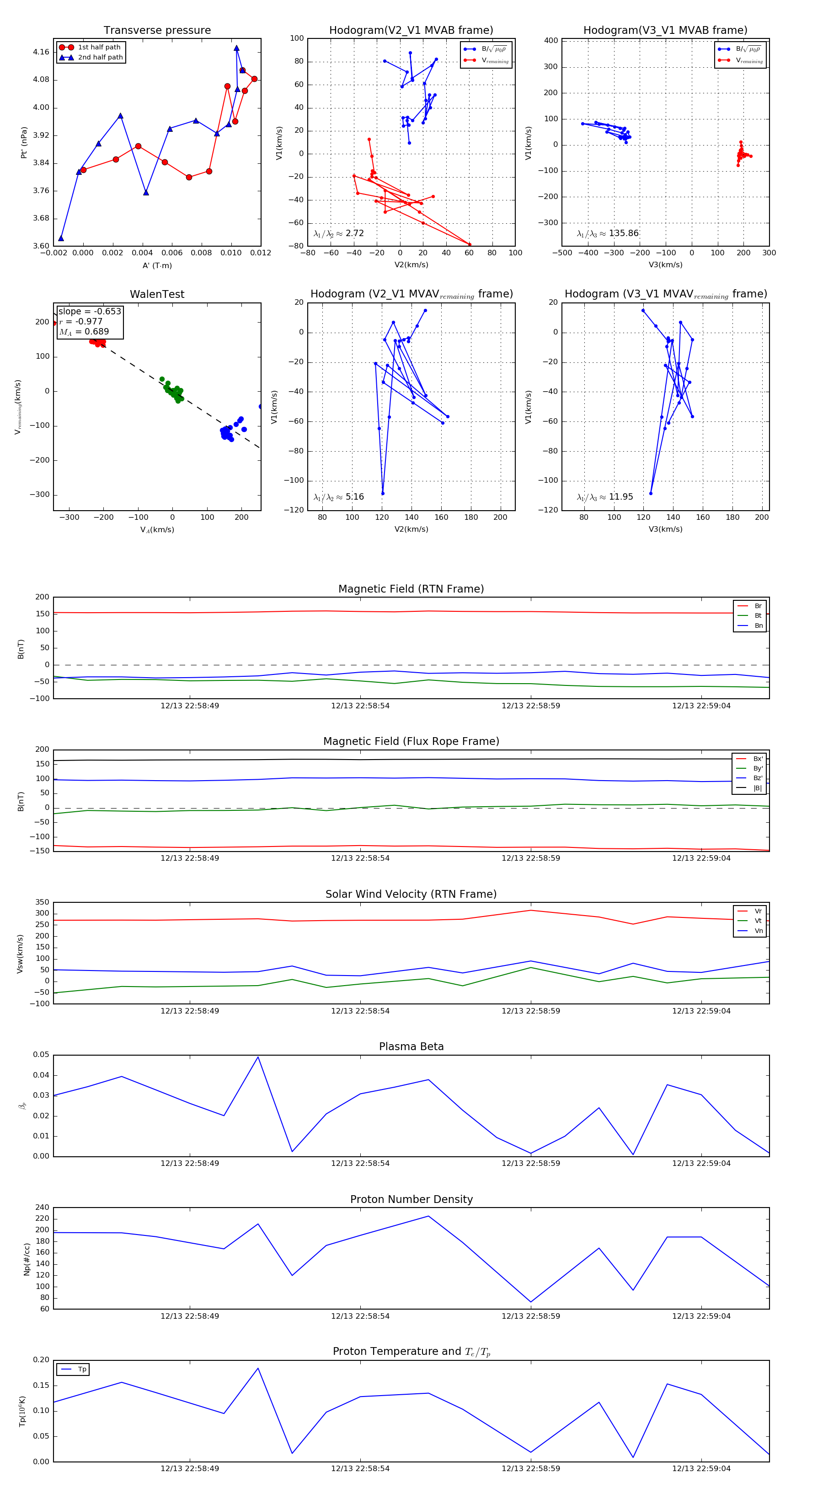The image size is (823, 1510).
Task: Click the 'Bt' legend entry
Action: [750, 615]
